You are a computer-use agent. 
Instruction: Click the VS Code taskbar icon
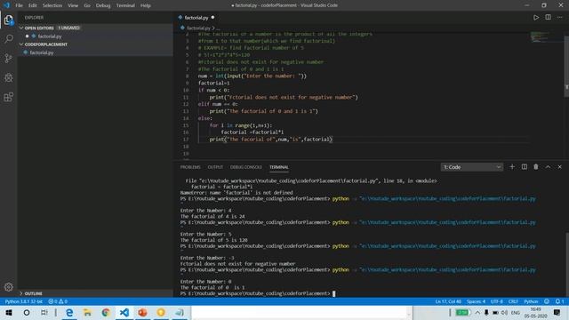point(124,313)
